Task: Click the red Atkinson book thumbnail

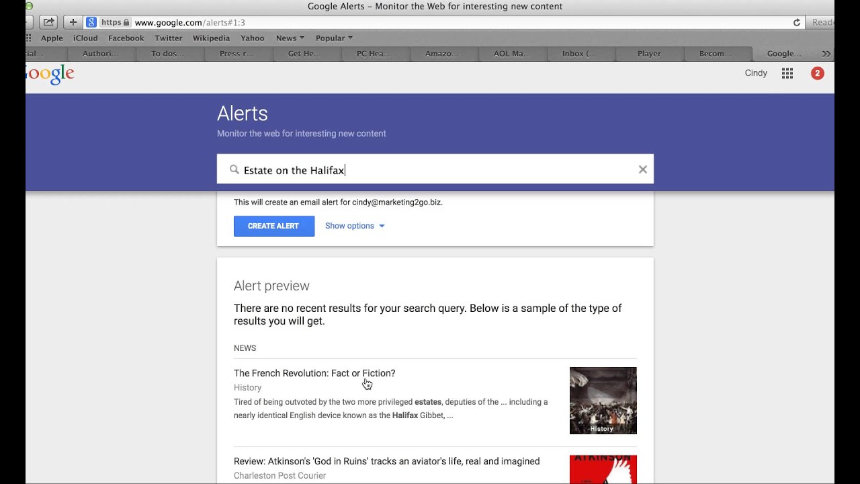Action: 603,469
